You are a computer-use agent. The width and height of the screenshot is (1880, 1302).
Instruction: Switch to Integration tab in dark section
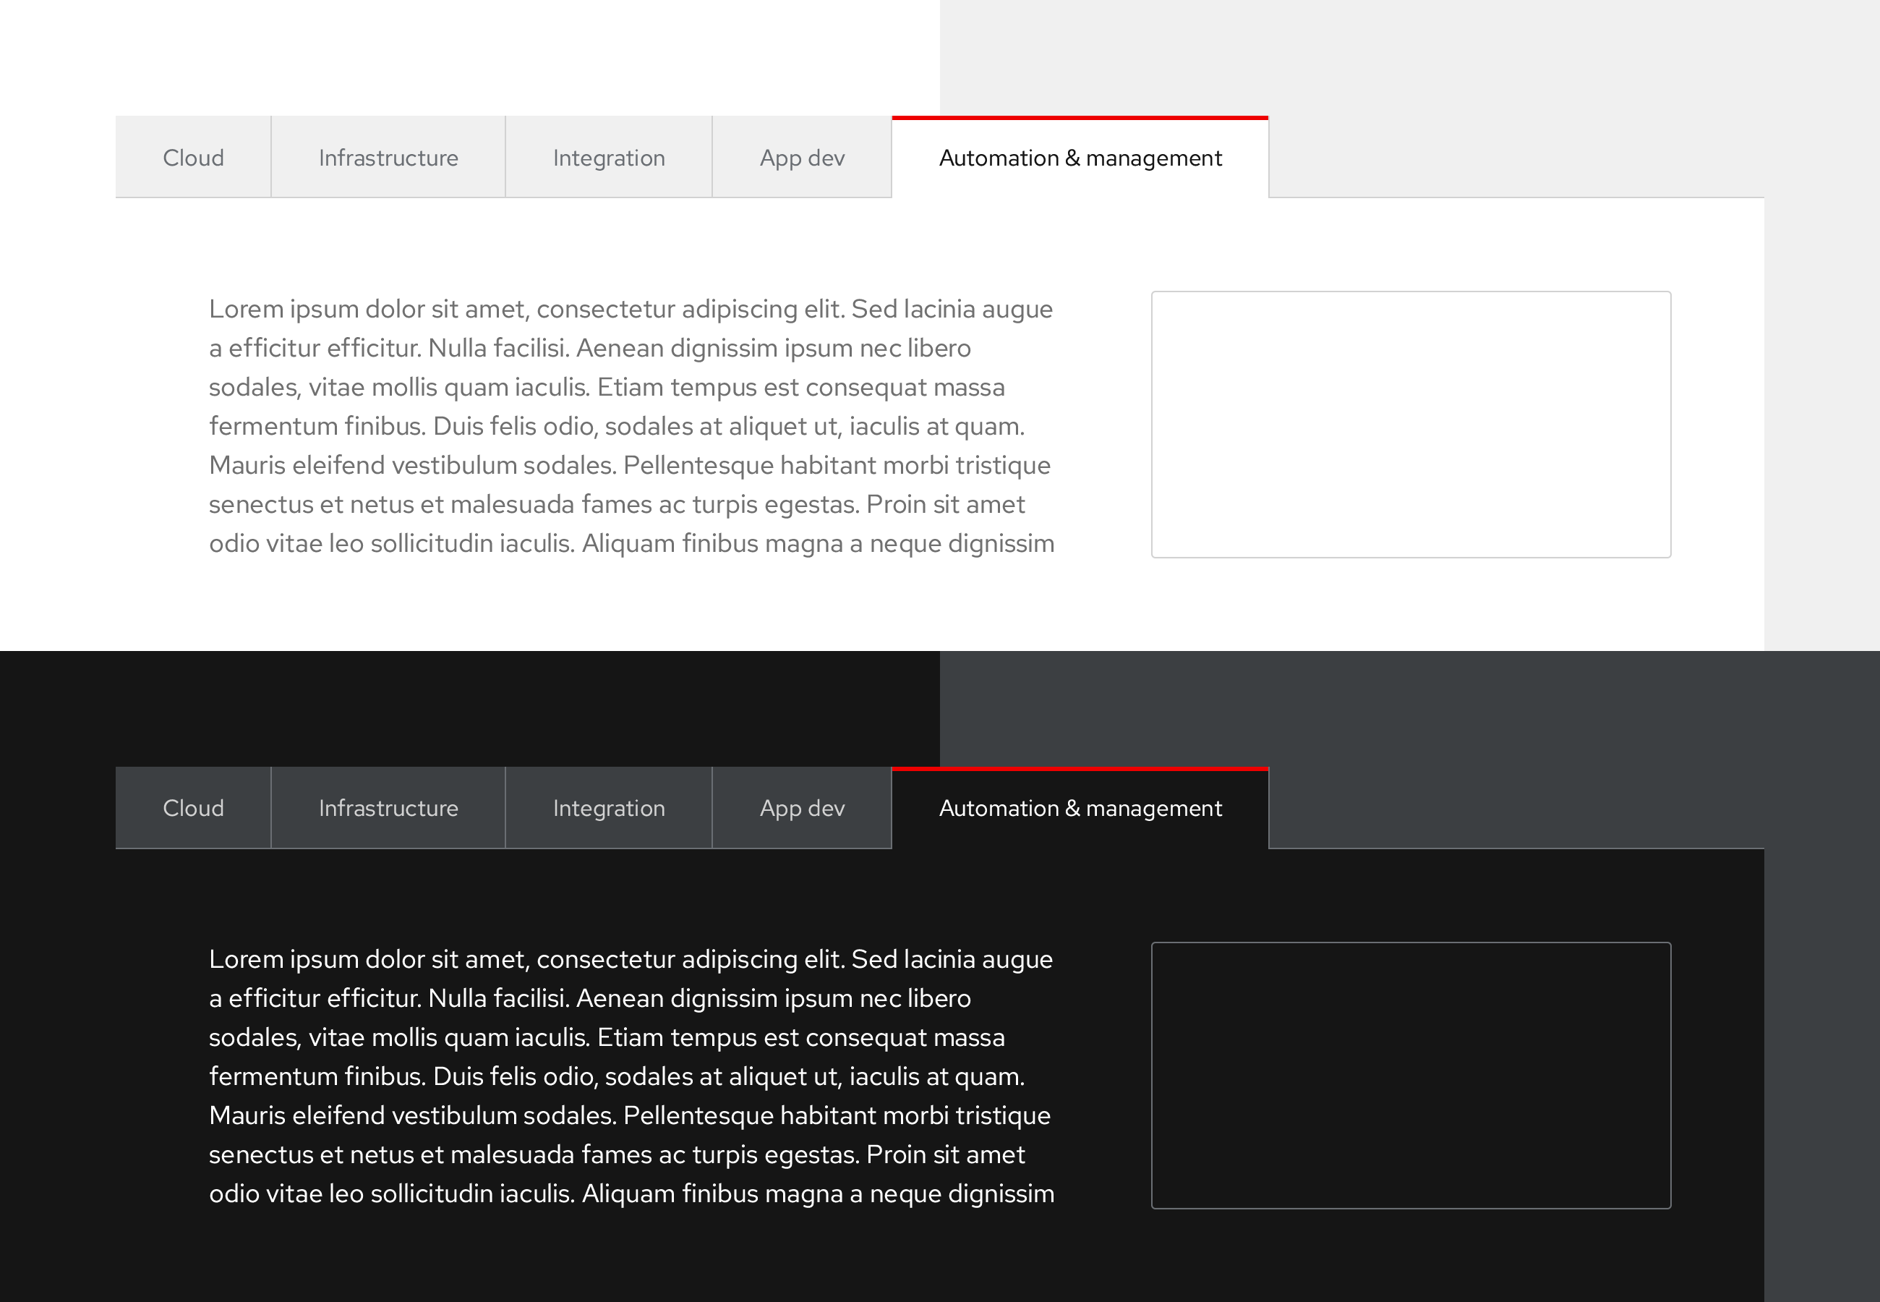609,808
